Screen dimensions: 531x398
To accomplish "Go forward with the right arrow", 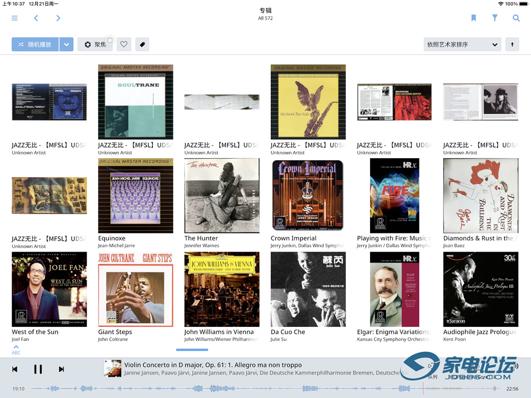I will click(x=58, y=18).
